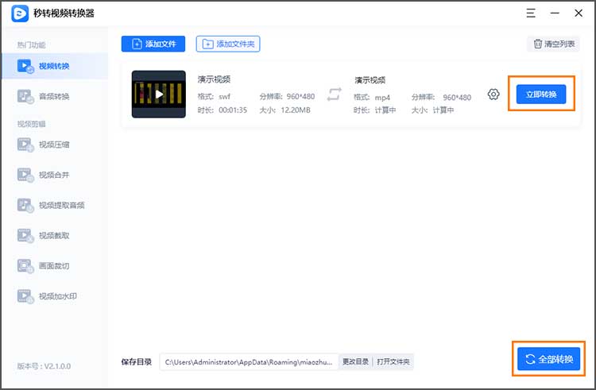Click the 添加文件夹 button
Screen dimensions: 596x390
tap(228, 44)
